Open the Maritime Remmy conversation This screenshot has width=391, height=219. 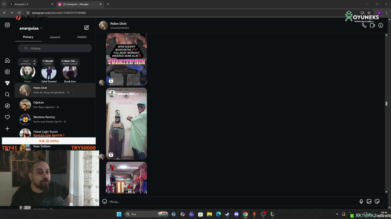[55, 119]
